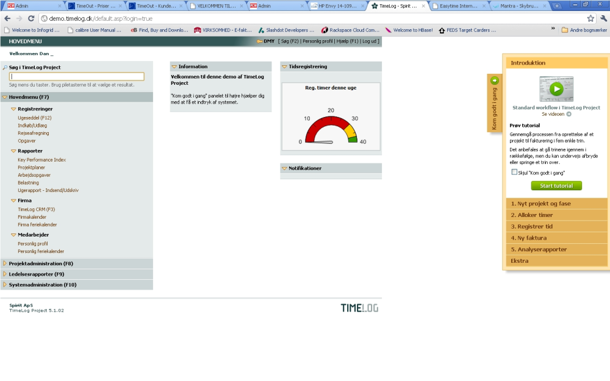
Task: Open step 1. Nyt projekt og fase
Action: [x=556, y=204]
